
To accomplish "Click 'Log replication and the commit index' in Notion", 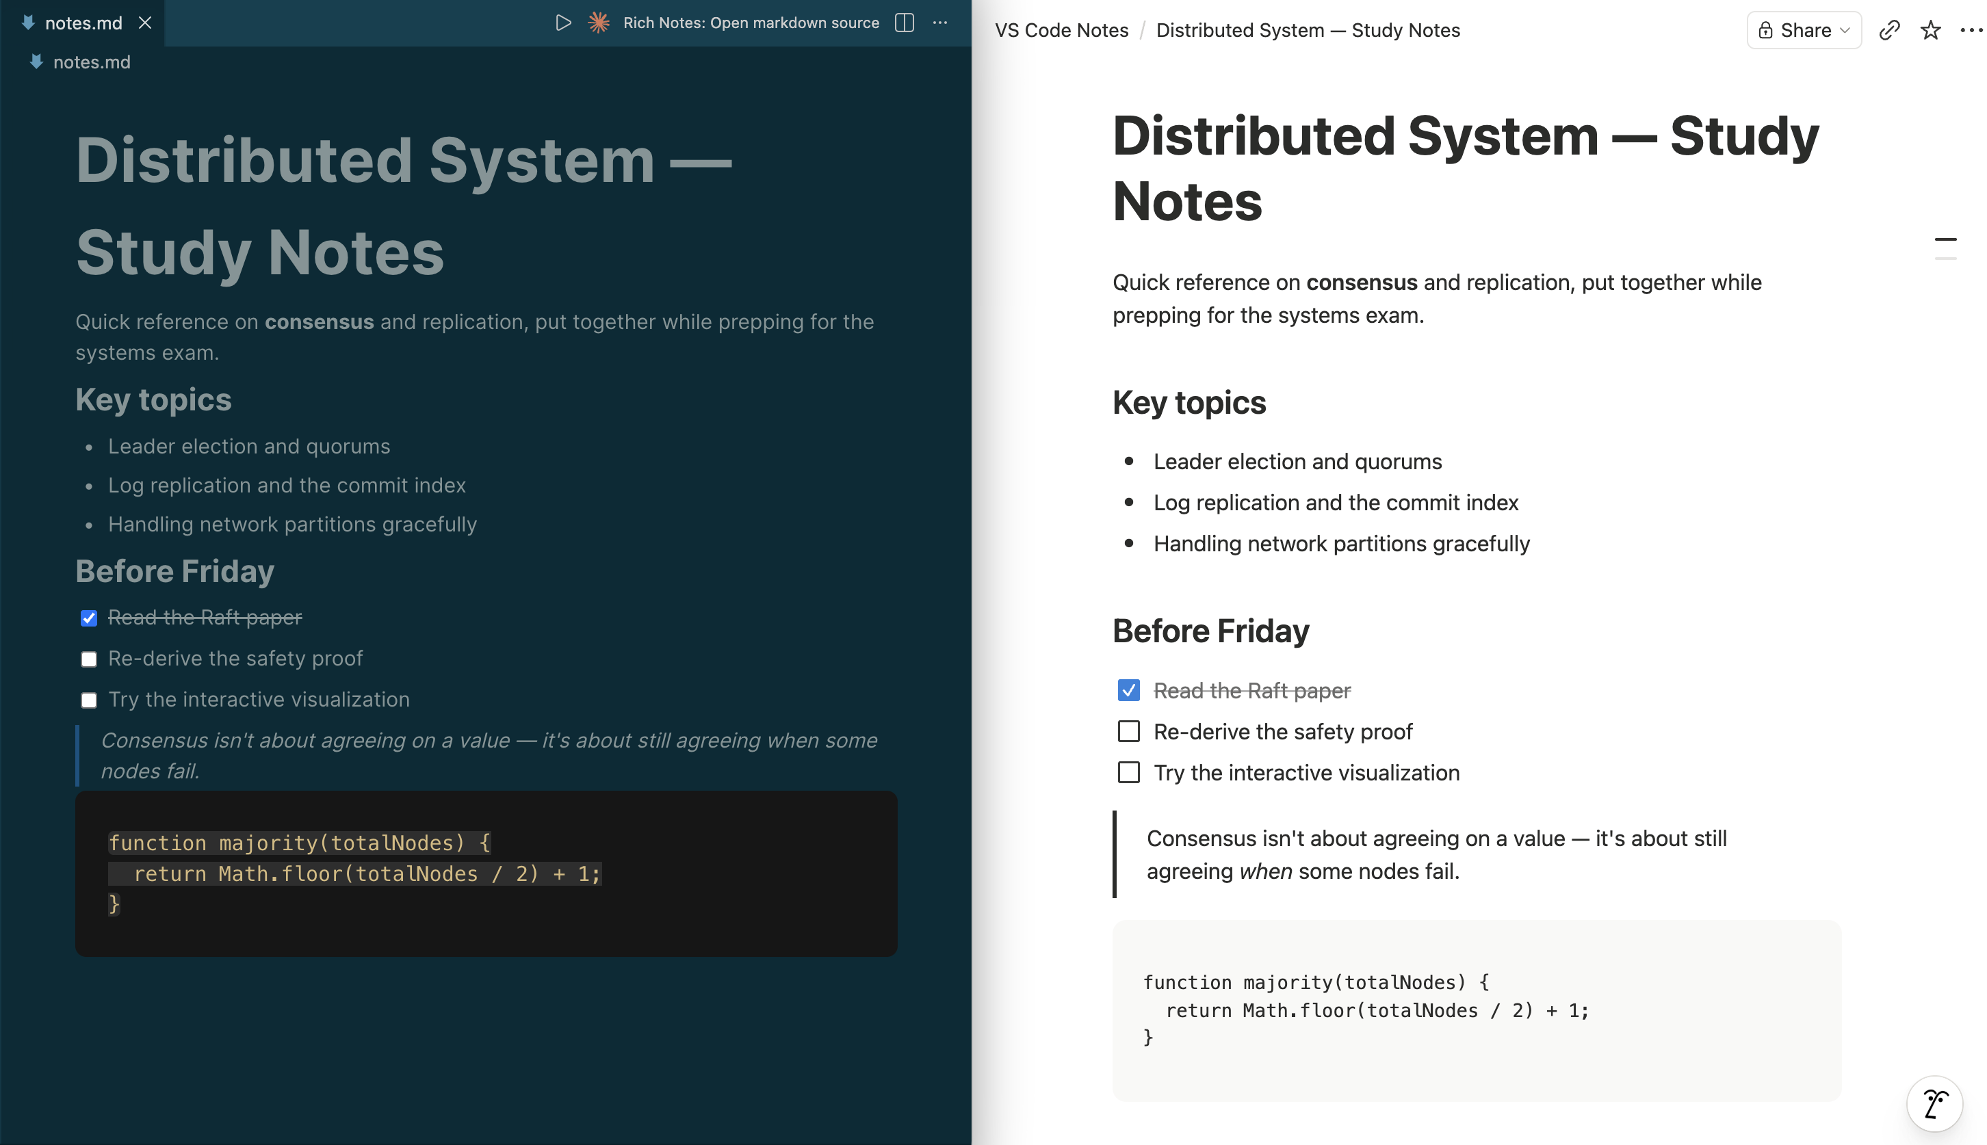I will [1336, 503].
